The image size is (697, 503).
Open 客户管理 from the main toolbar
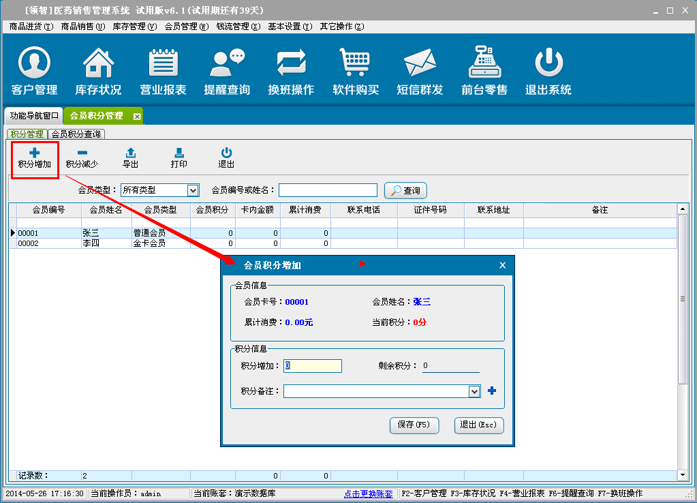[34, 72]
